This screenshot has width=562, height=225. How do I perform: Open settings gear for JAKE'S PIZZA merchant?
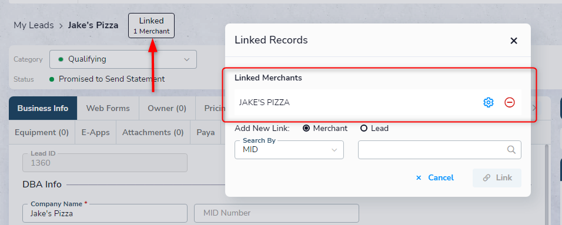pyautogui.click(x=488, y=102)
